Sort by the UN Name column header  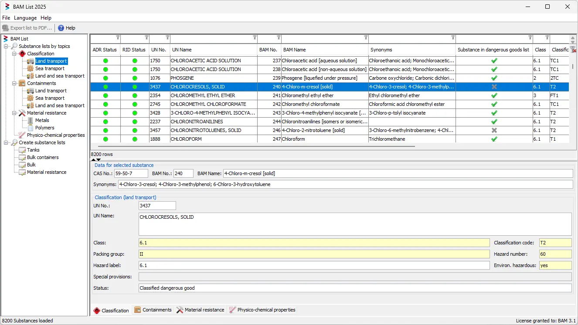pyautogui.click(x=214, y=50)
